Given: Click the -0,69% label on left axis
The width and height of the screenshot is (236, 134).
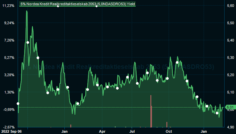Looking at the screenshot, I should (8, 109).
